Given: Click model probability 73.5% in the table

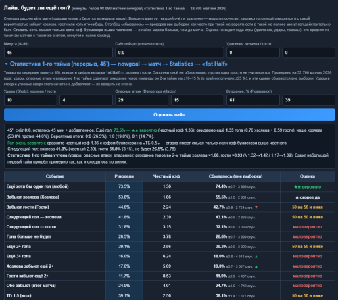Looking at the screenshot, I should click(x=124, y=186).
